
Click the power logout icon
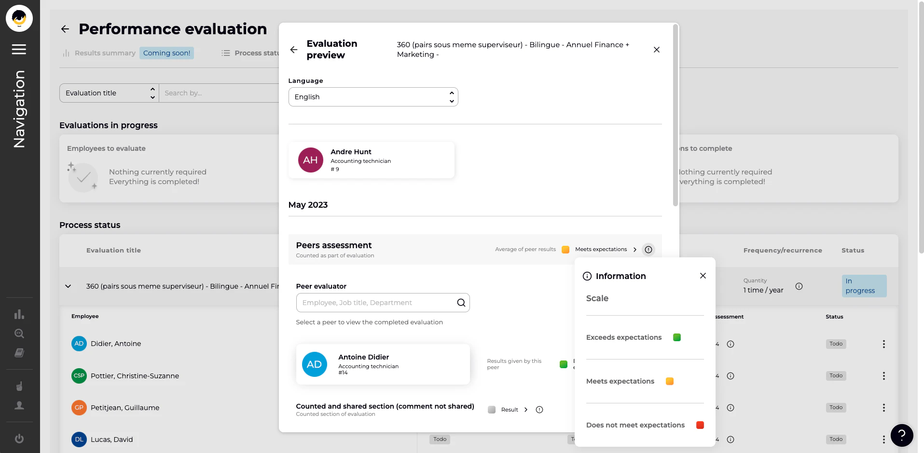tap(19, 439)
